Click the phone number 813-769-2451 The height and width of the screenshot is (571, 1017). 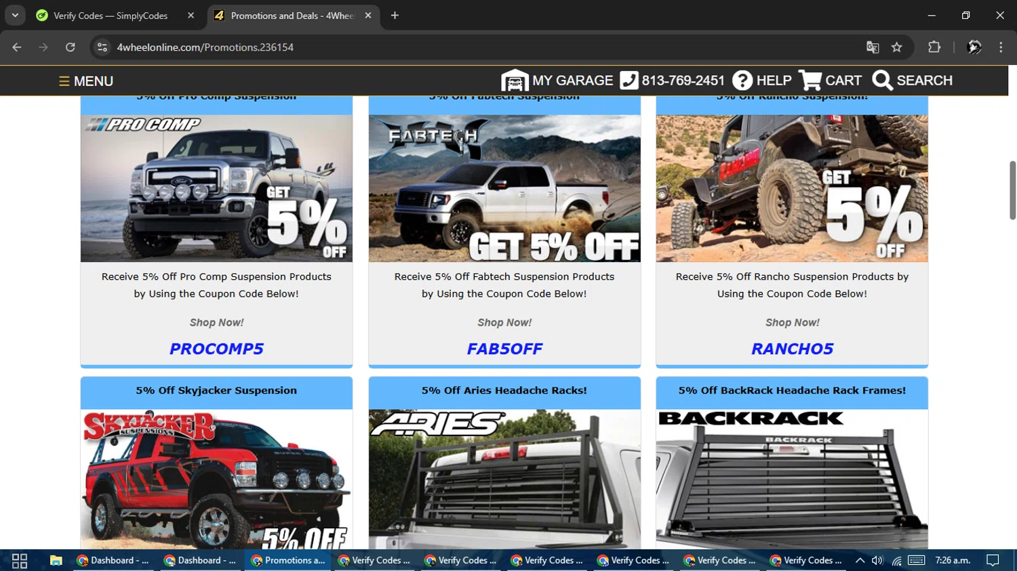click(x=683, y=81)
